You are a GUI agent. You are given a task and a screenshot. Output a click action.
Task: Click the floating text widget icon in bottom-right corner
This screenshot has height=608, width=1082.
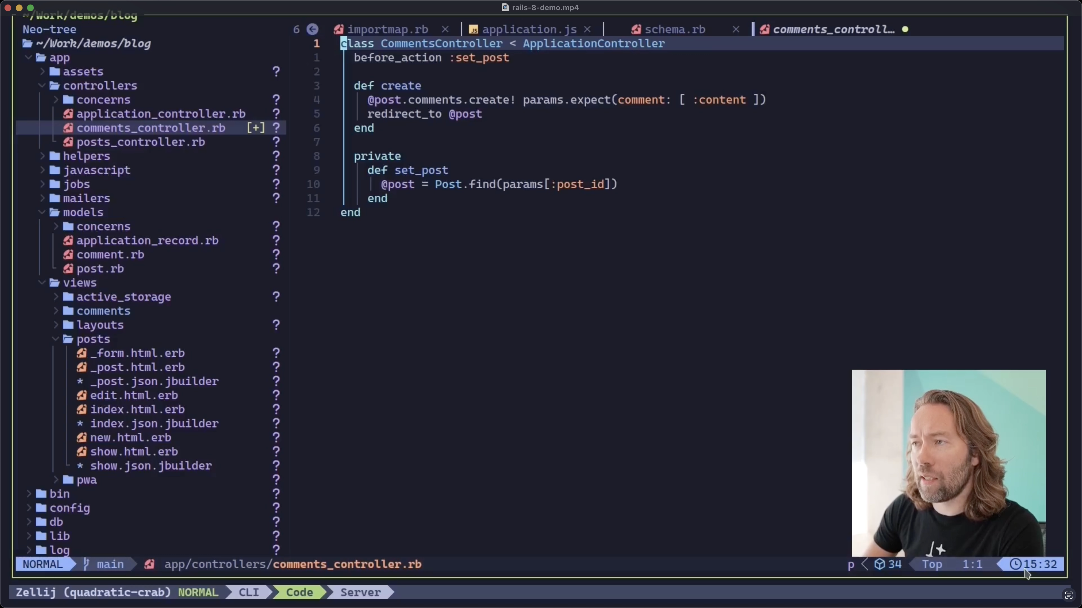pyautogui.click(x=1068, y=595)
